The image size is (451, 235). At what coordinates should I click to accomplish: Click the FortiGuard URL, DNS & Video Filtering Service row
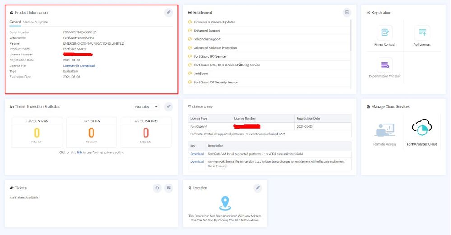269,65
